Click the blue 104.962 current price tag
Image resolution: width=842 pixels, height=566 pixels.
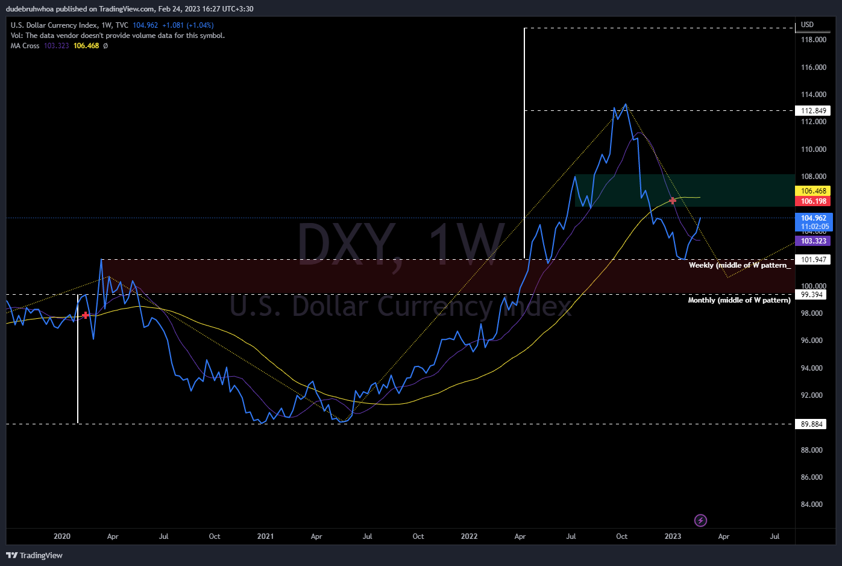(814, 218)
